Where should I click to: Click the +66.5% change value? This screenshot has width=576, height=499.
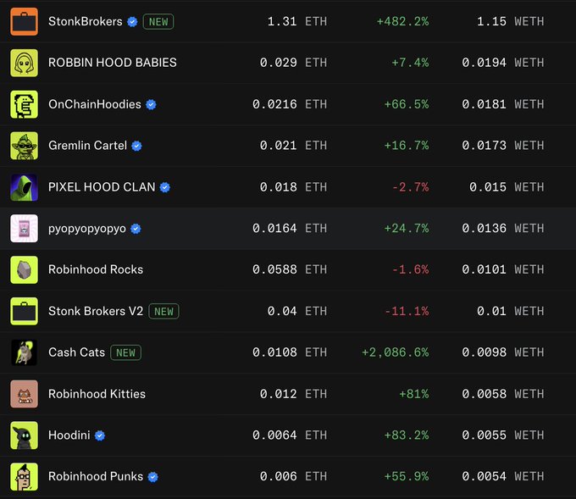point(407,104)
